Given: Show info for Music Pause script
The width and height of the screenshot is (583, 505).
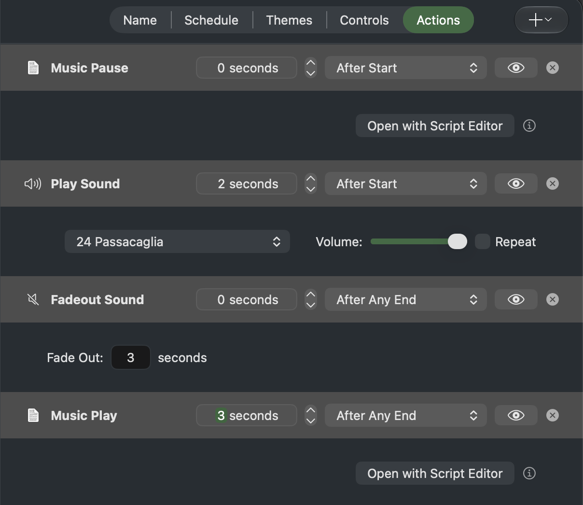Looking at the screenshot, I should (x=529, y=126).
